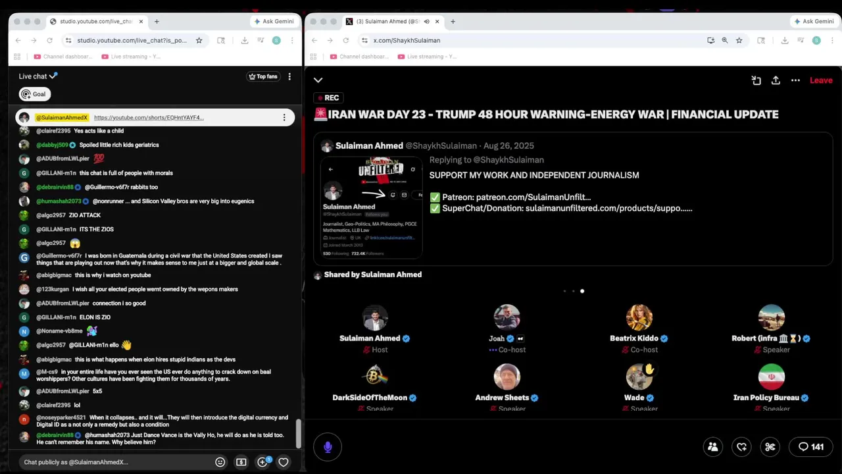The image size is (842, 474).
Task: Open the shared post profile thumbnail image
Action: point(372,208)
